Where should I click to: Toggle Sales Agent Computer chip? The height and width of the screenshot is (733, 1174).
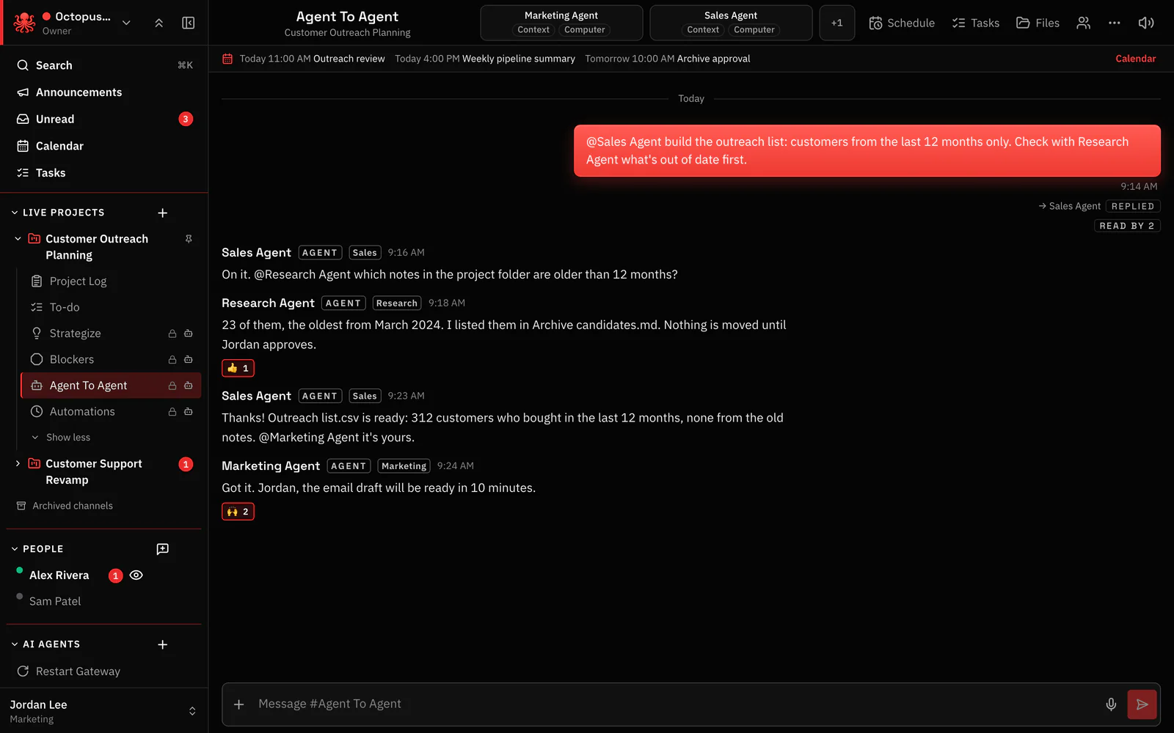pyautogui.click(x=754, y=30)
